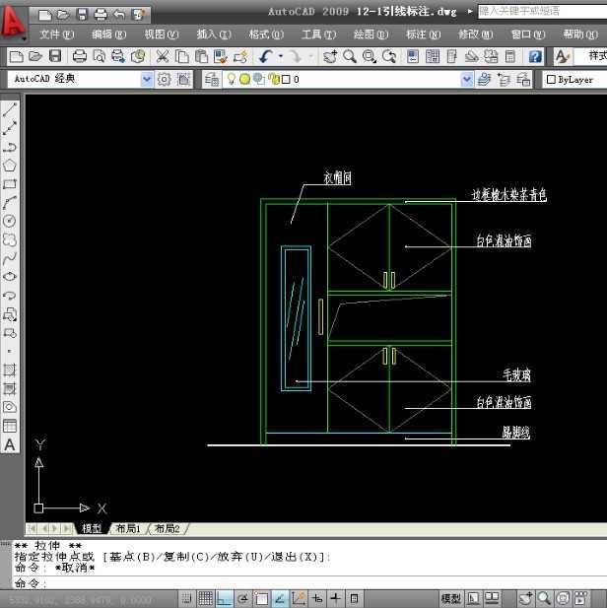Click the Pan Realtime hand icon in toolbar
Viewport: 607px width, 608px height.
(x=330, y=56)
